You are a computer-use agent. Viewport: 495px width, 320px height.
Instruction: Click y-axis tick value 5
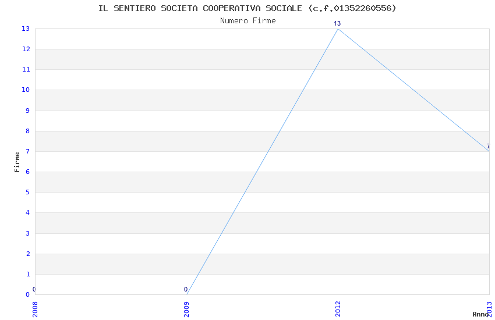28,192
